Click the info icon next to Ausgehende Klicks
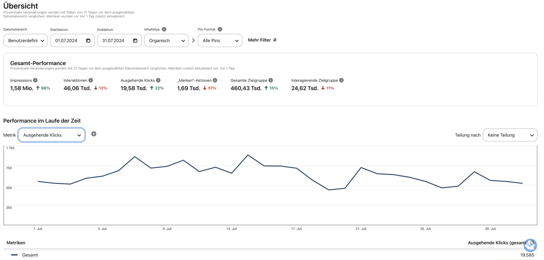 coord(158,80)
